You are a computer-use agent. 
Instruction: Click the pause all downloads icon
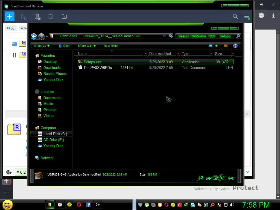point(37,17)
